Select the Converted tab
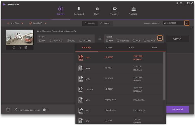195x125 pixels. click(x=105, y=23)
